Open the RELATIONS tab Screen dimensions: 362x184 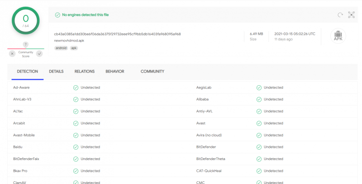pyautogui.click(x=85, y=72)
